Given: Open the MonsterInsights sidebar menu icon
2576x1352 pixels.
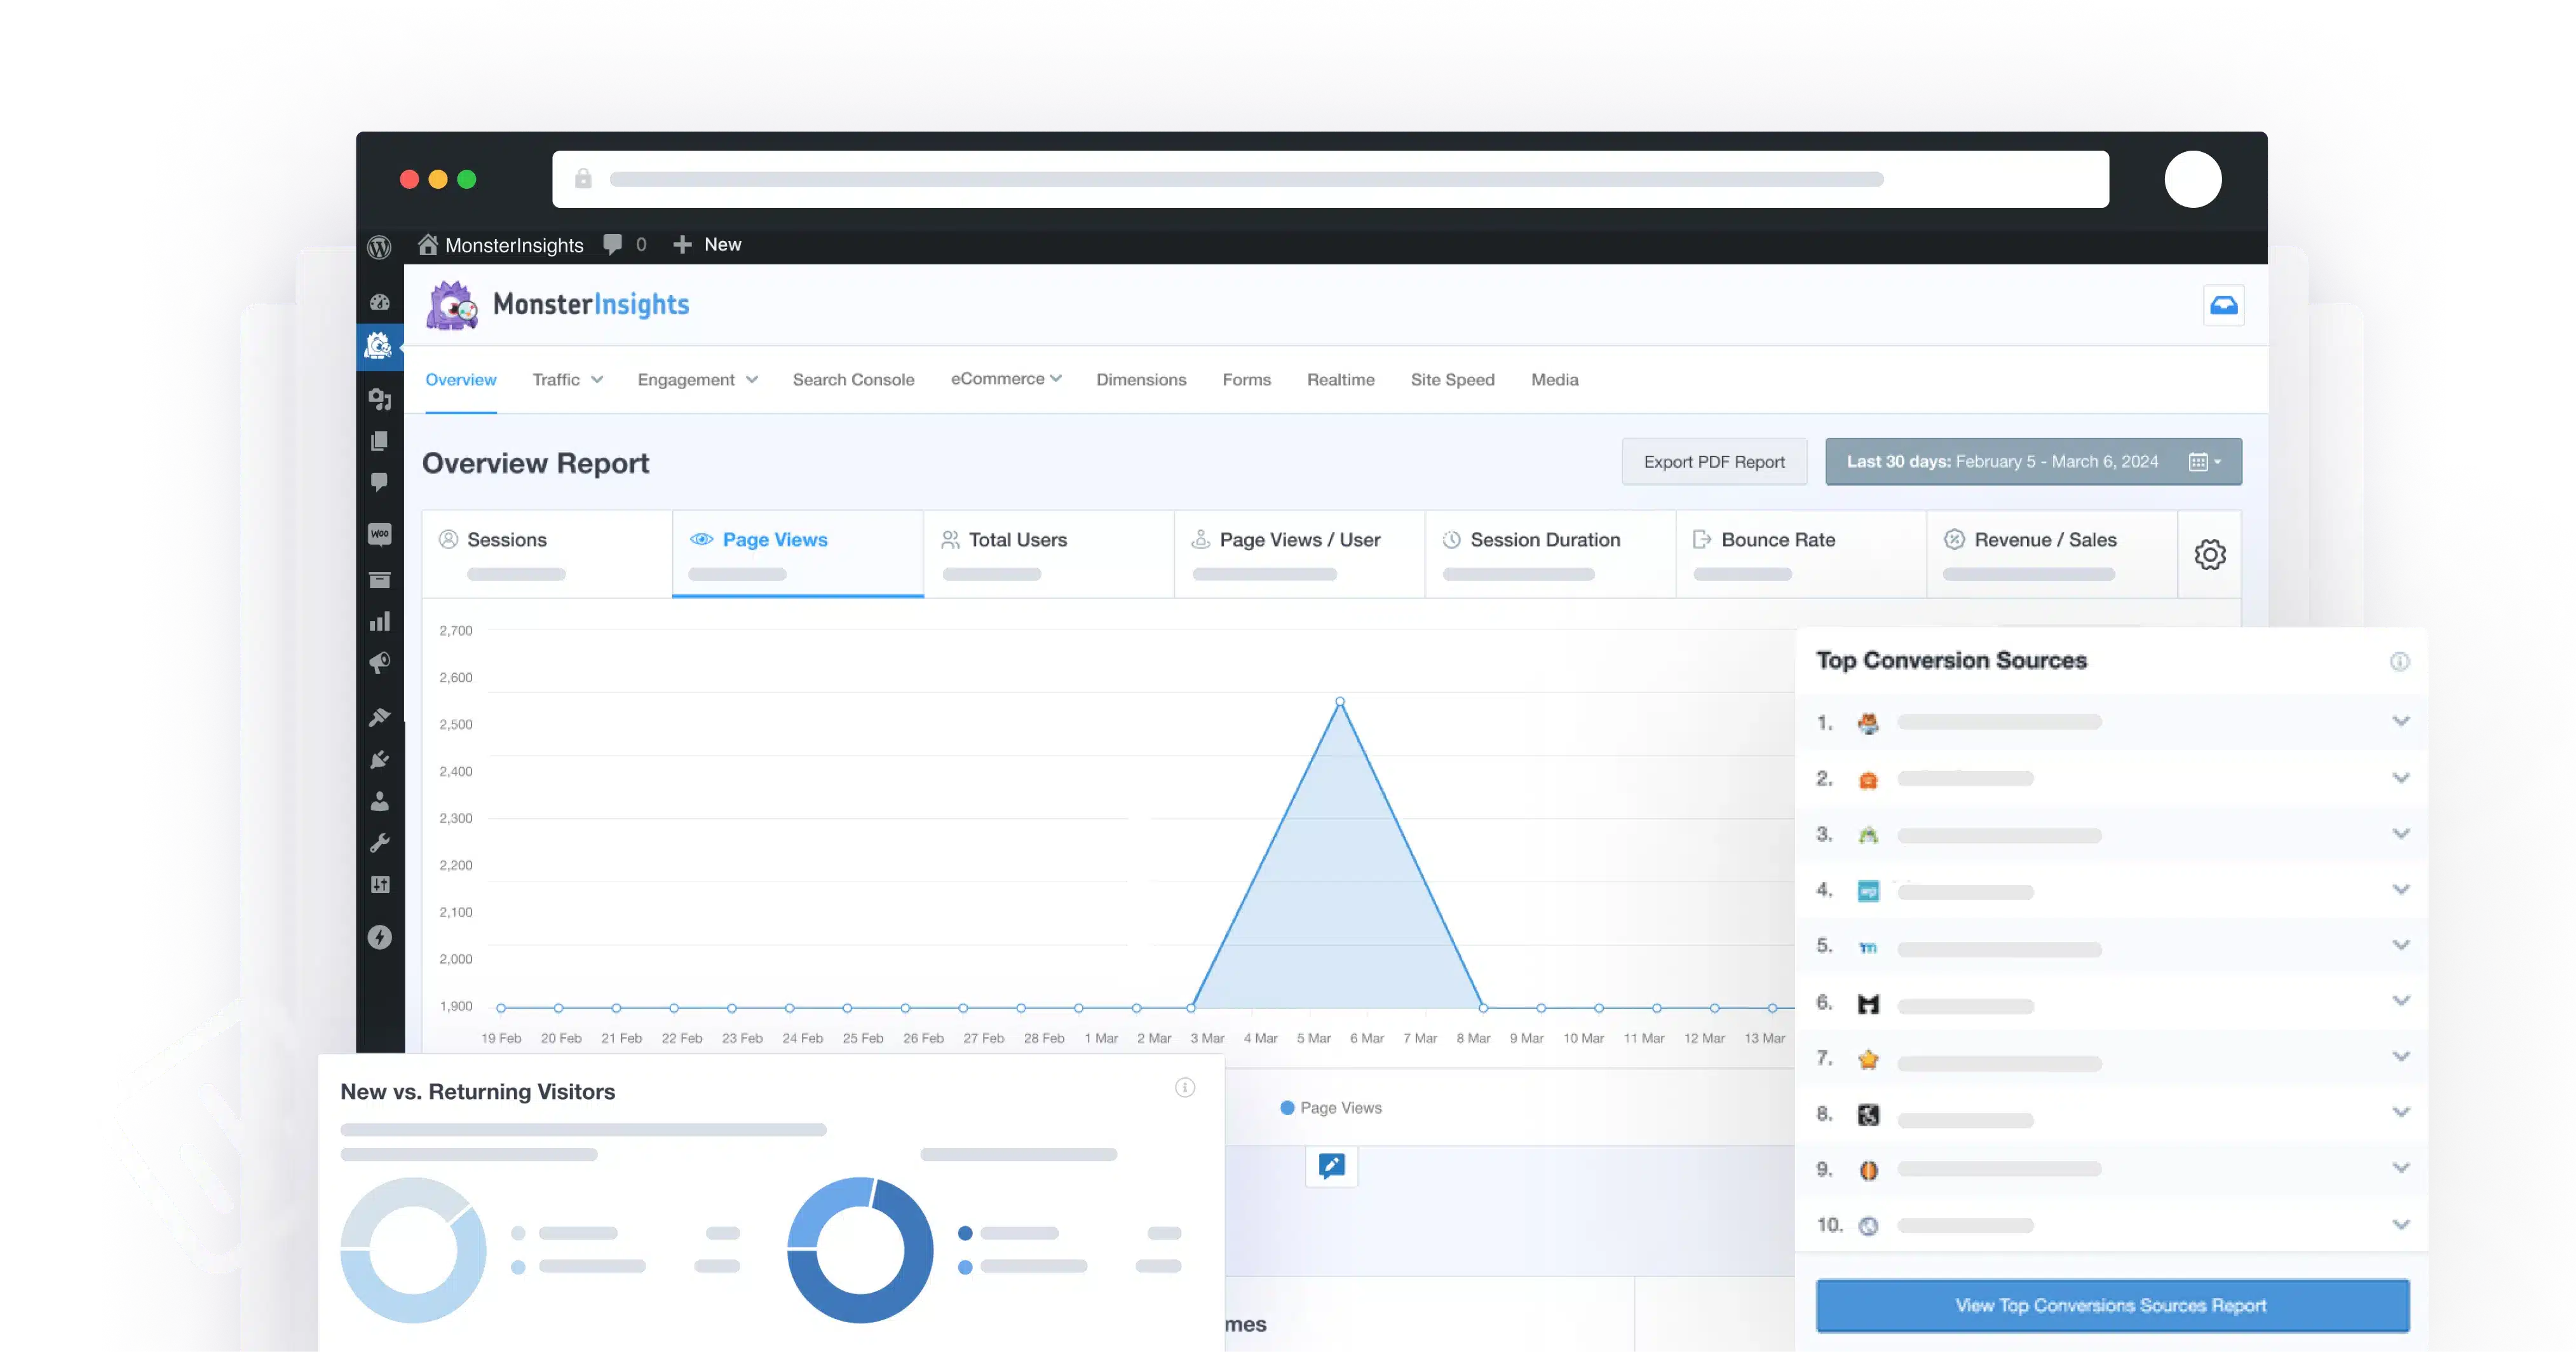Looking at the screenshot, I should (x=379, y=346).
